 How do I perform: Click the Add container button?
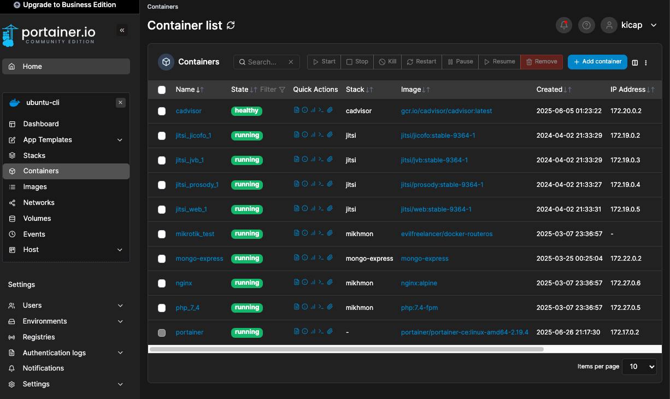point(597,62)
